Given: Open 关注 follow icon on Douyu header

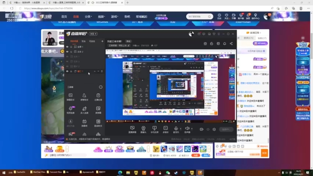Looking at the screenshot, I should coord(227,16).
